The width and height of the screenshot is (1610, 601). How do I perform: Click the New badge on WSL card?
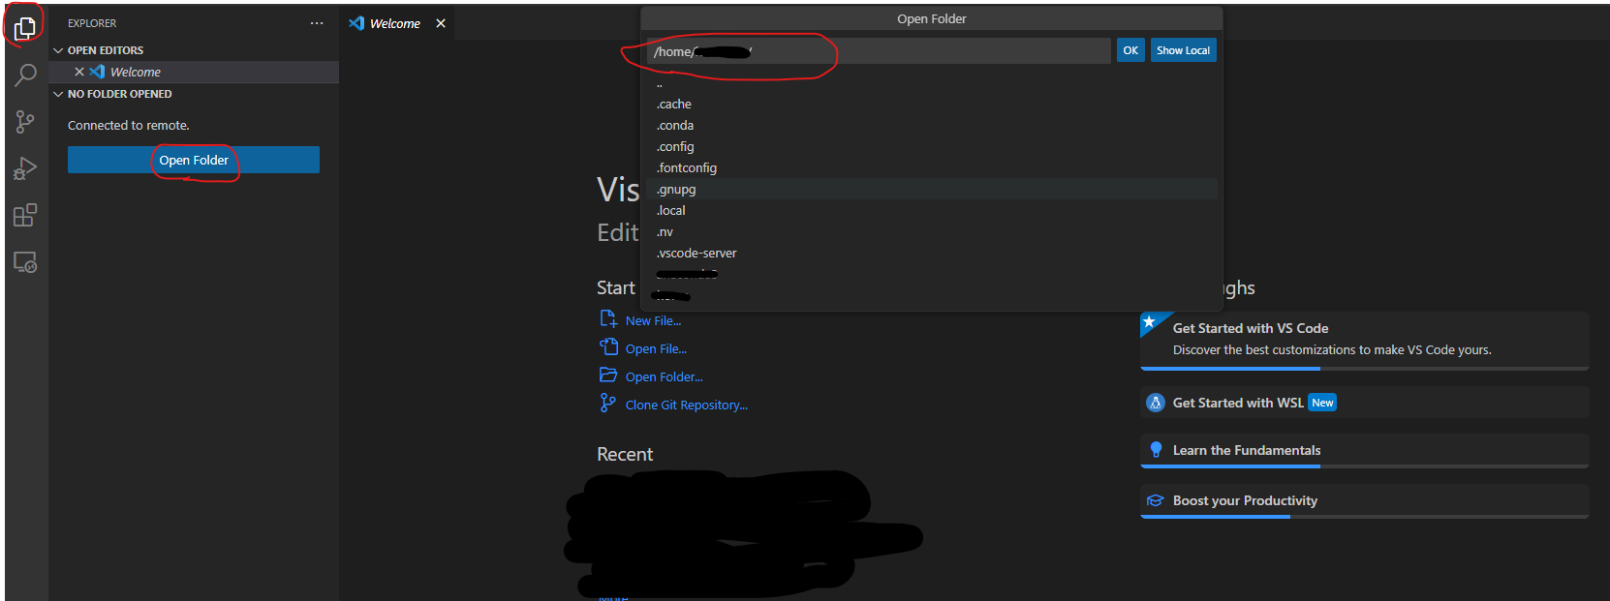(x=1322, y=403)
